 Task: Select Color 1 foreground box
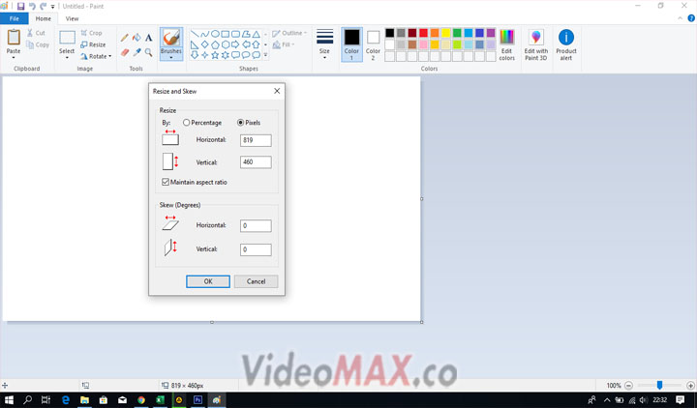pos(351,44)
